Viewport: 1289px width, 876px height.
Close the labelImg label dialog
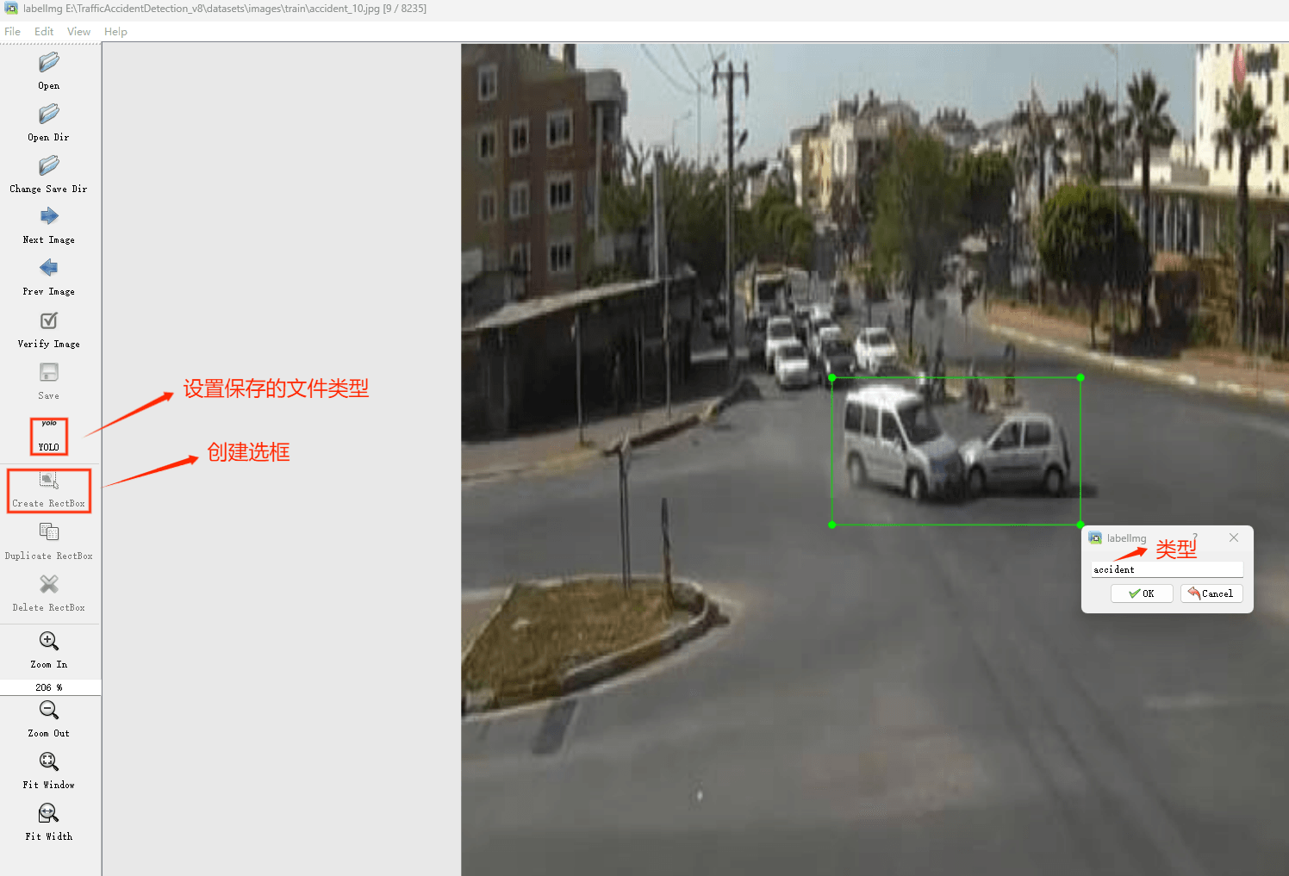coord(1234,537)
